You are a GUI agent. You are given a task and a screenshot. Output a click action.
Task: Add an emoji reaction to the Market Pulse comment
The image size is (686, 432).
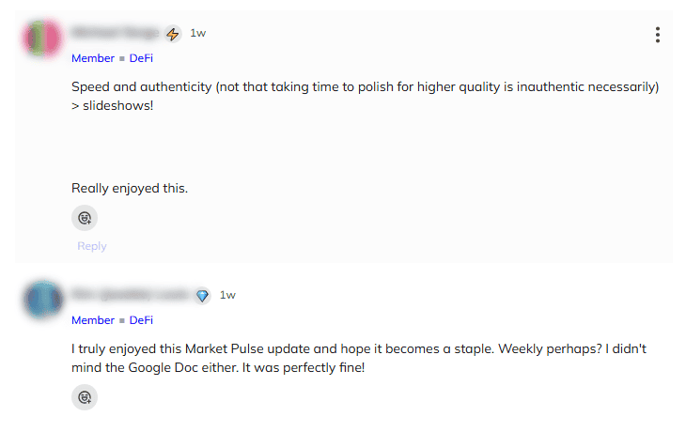tap(85, 397)
